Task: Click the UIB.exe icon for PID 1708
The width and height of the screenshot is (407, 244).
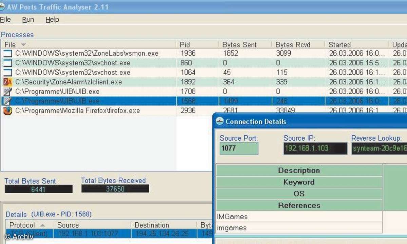Action: tap(7, 91)
